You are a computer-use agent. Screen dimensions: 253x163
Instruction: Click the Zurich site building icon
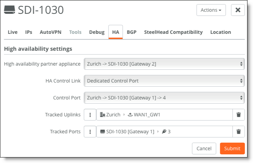(x=102, y=115)
